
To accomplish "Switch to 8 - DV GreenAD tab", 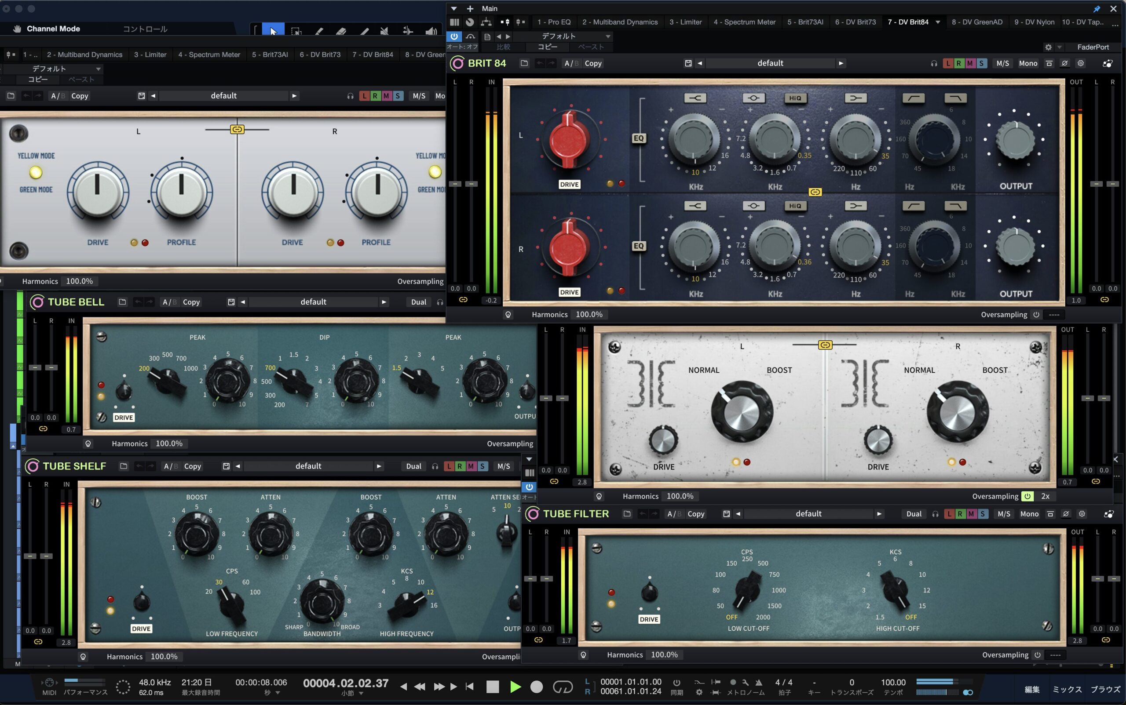I will point(977,22).
